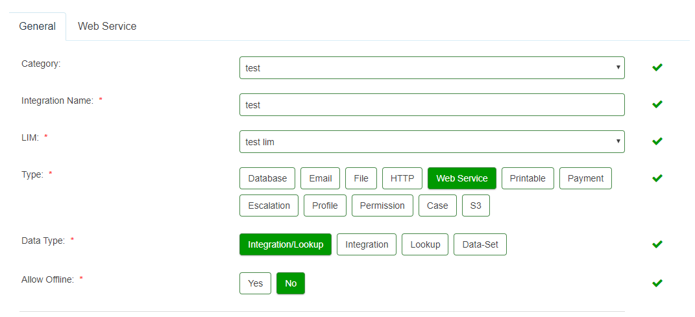Set Data Type to Integration/Lookup
Viewport: 695px width, 317px height.
coord(286,244)
